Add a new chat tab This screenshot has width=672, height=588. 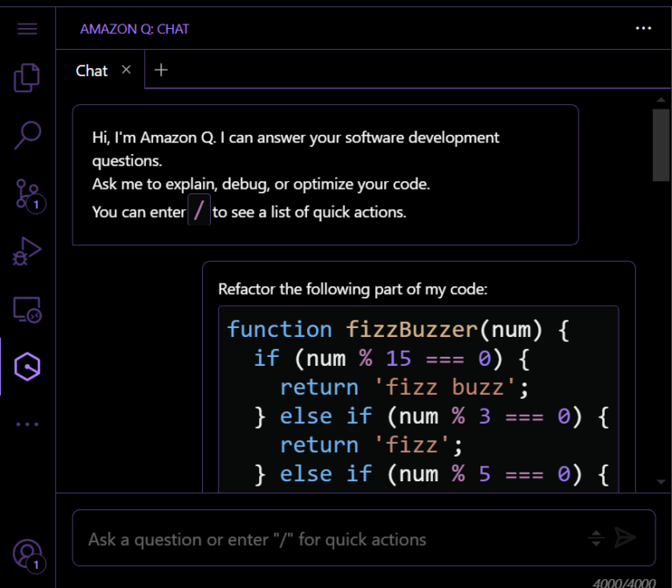point(161,70)
